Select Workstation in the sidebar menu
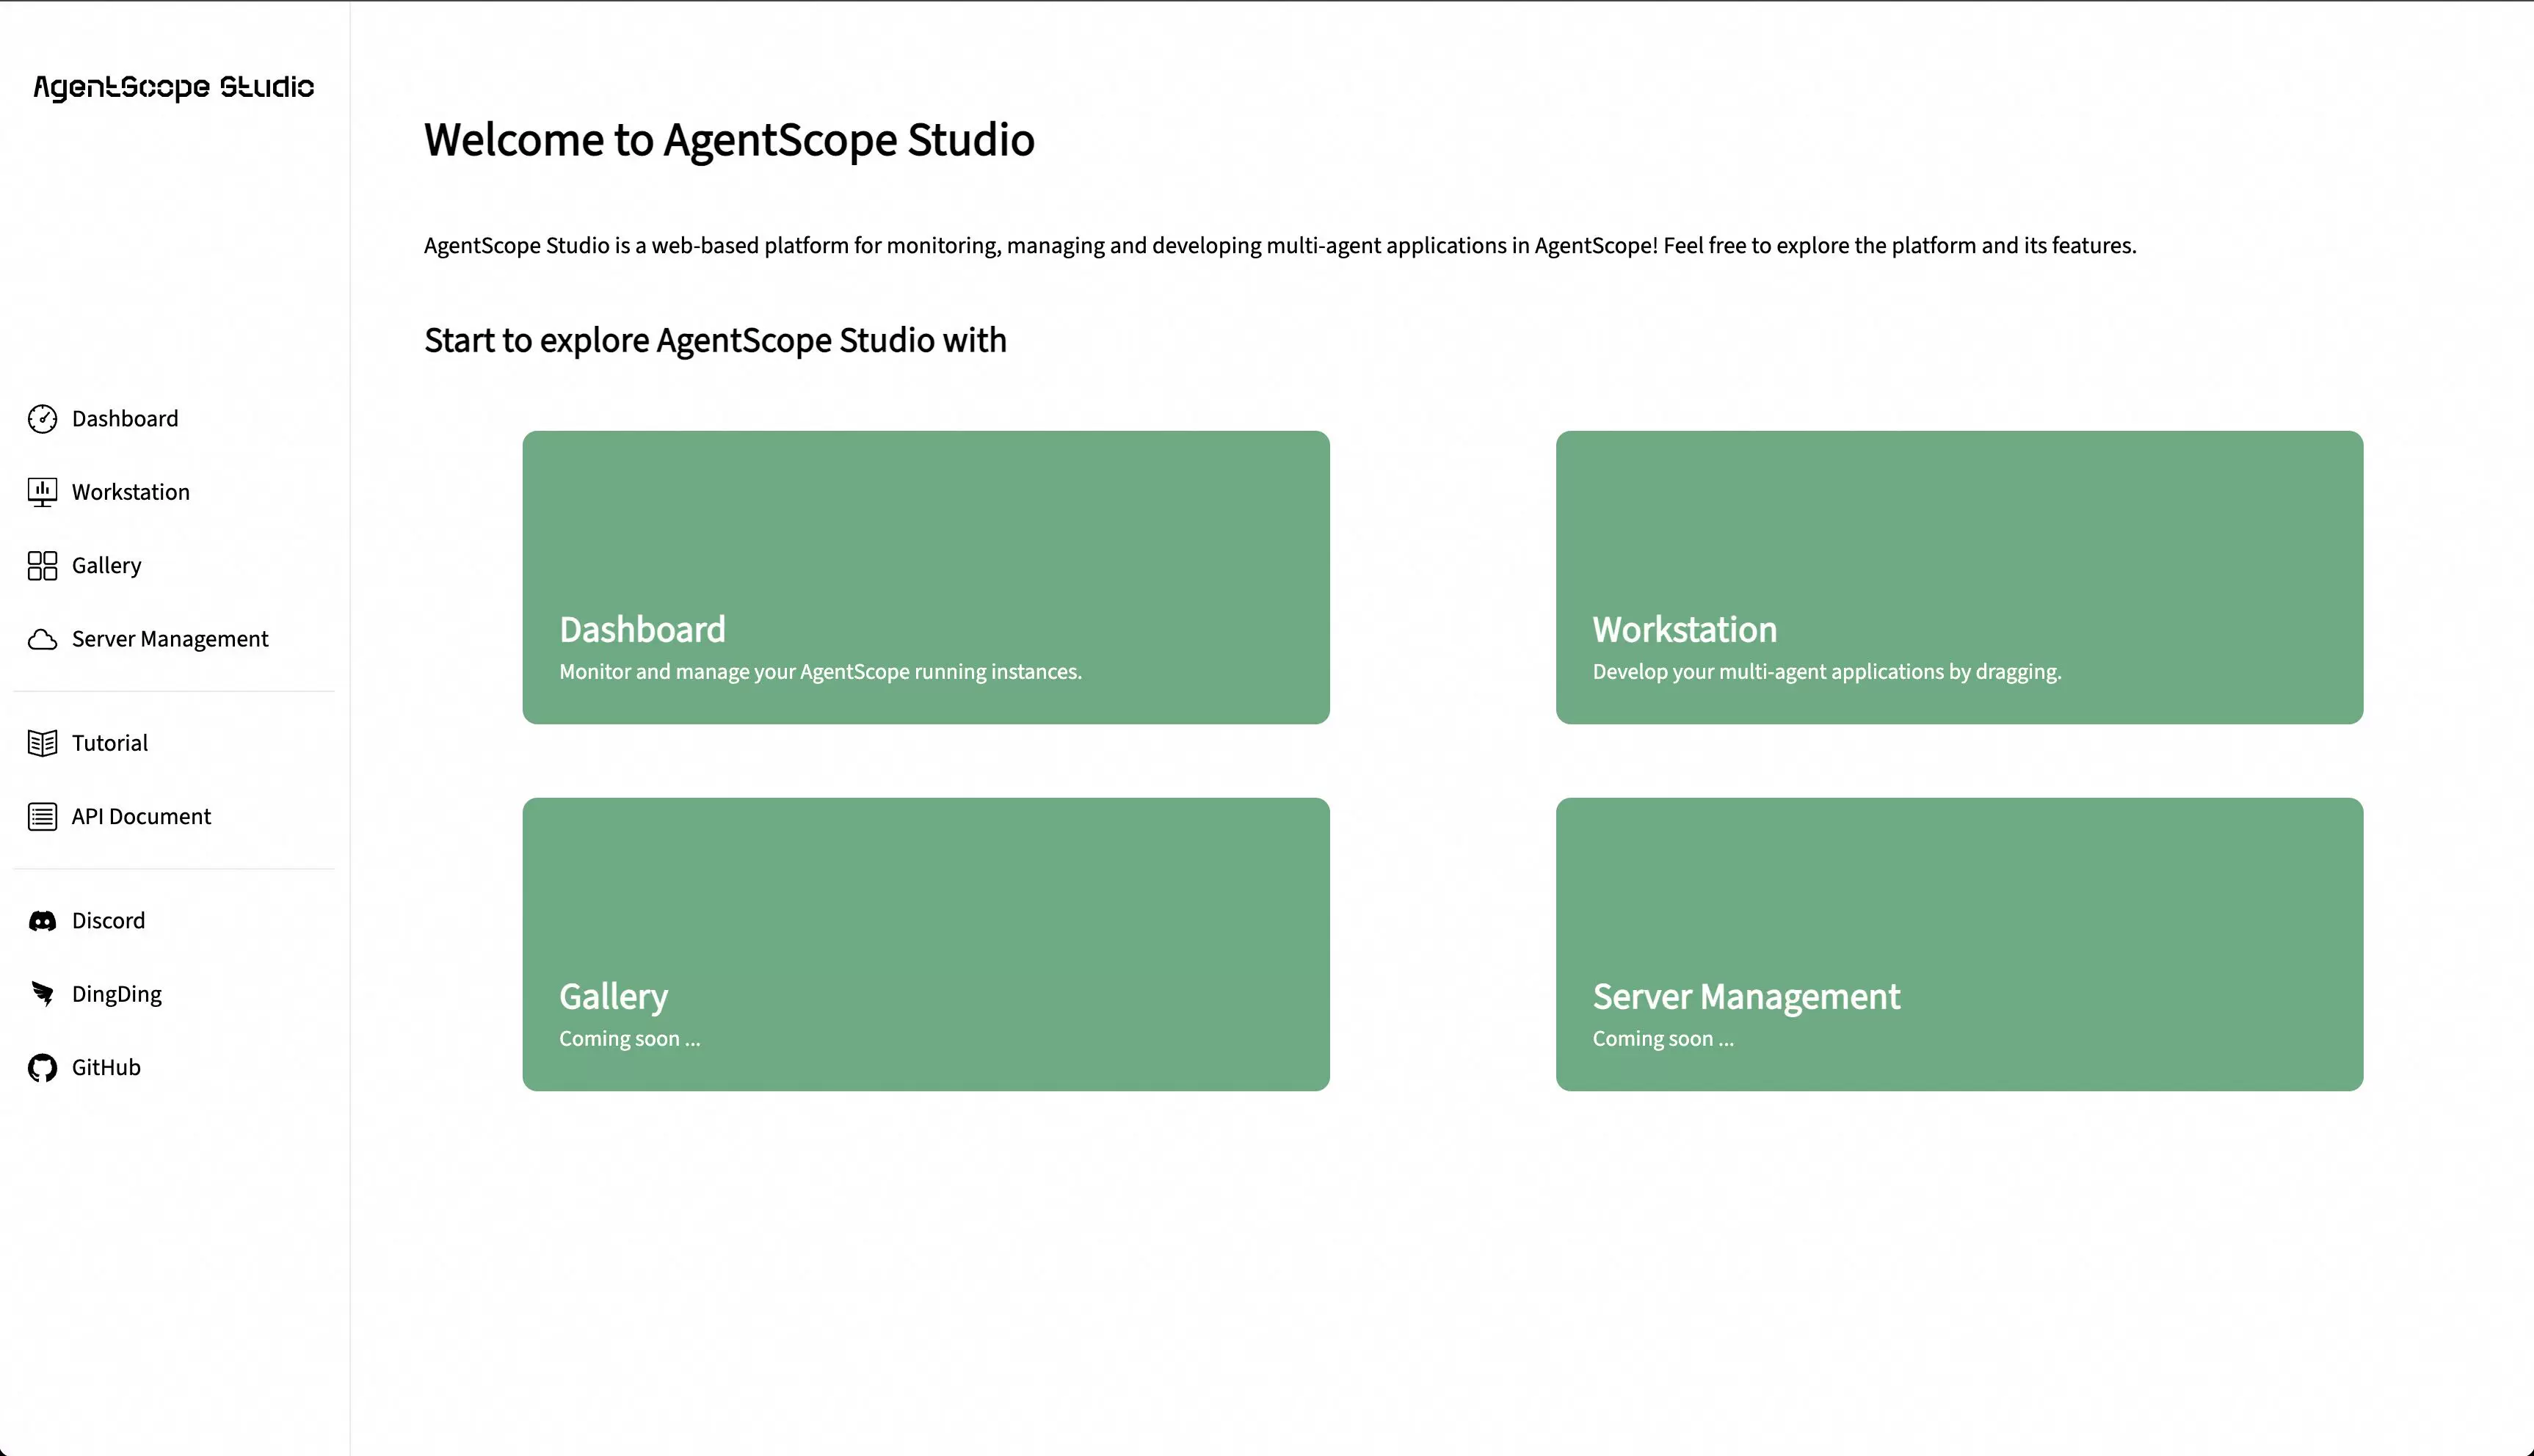2534x1456 pixels. [131, 492]
